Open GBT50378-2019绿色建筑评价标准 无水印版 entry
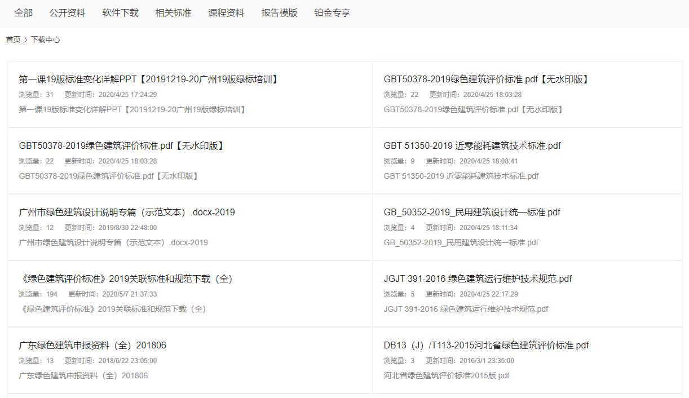 [121, 145]
